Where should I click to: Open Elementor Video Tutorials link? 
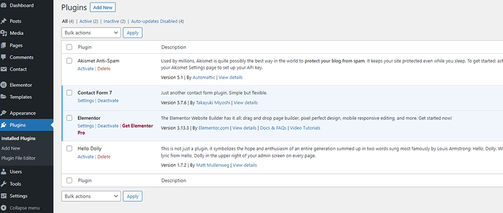point(305,128)
